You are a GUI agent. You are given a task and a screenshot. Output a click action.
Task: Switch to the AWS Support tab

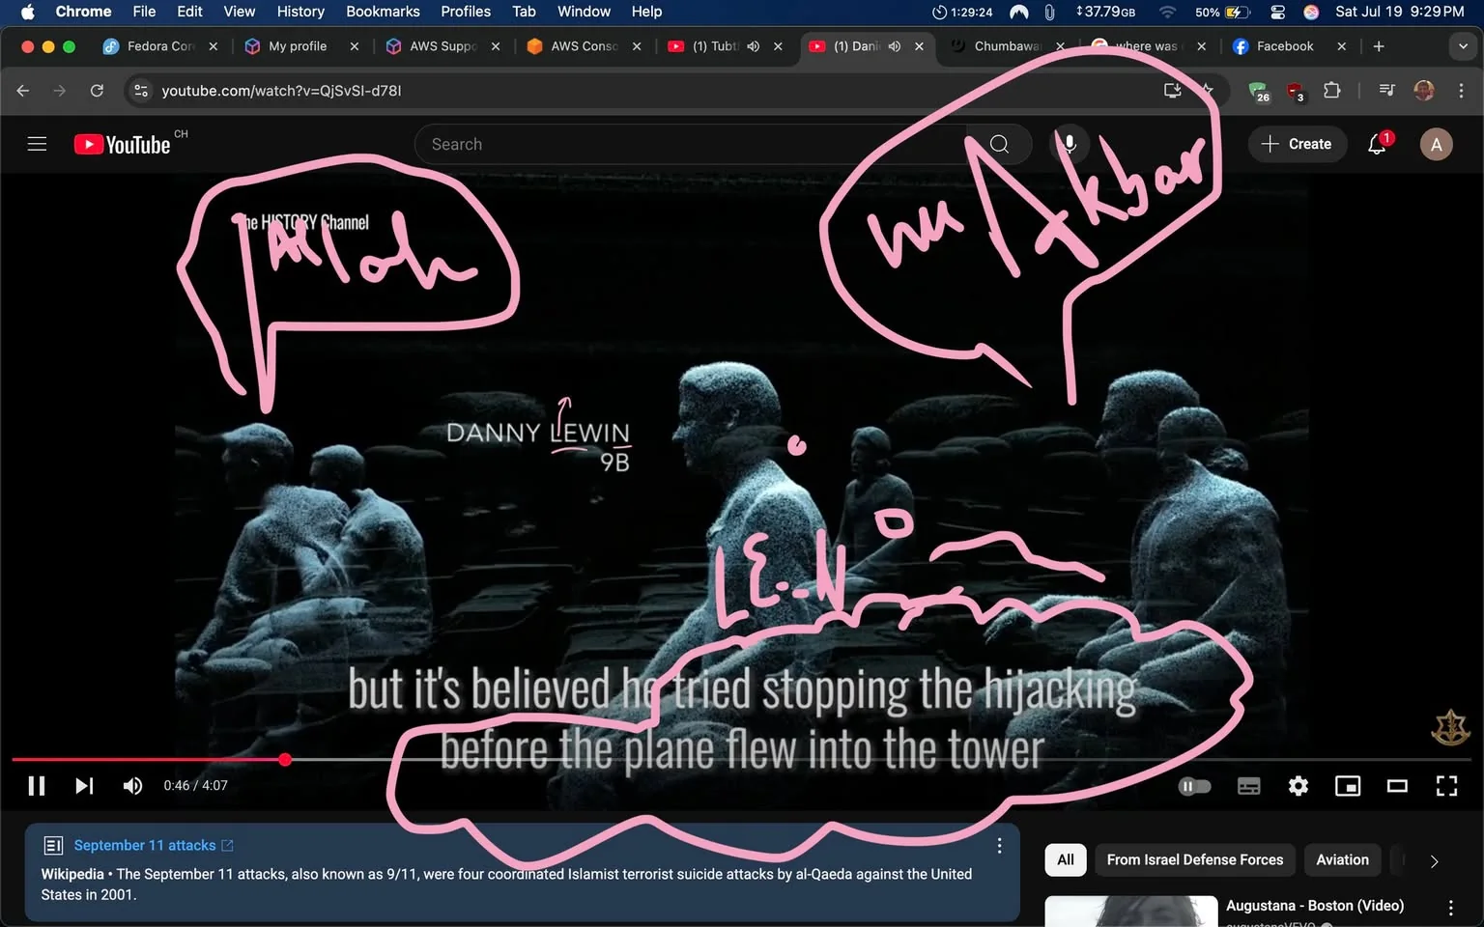click(443, 45)
